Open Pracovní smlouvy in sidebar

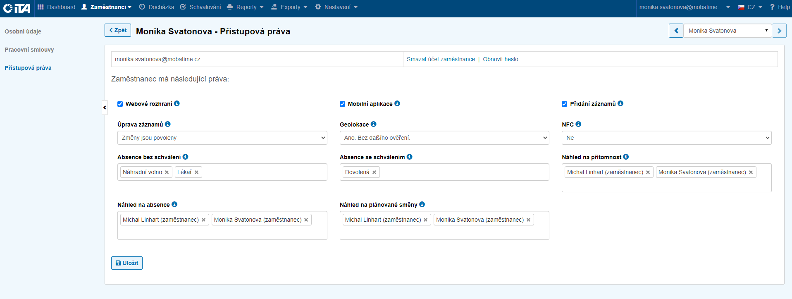coord(29,50)
